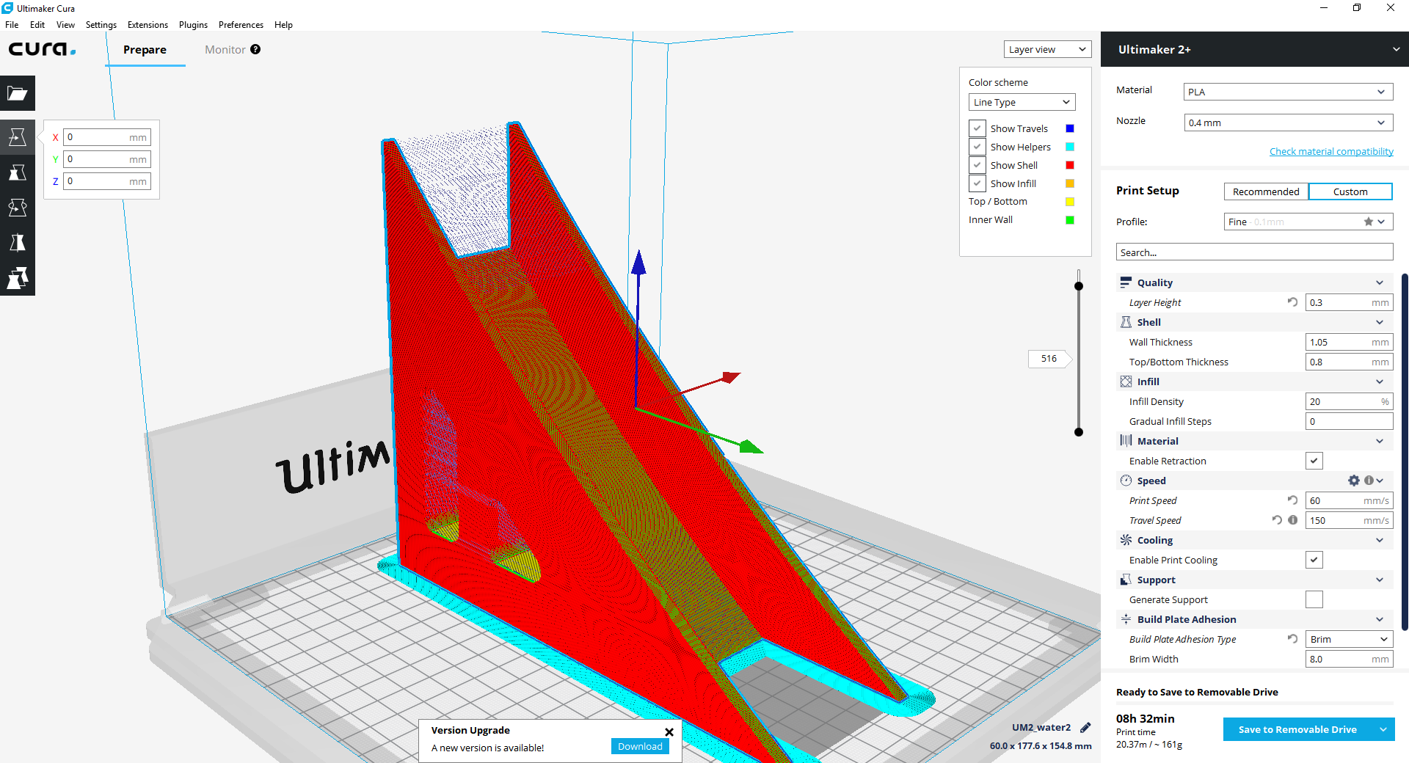The height and width of the screenshot is (763, 1409).
Task: Click the Speed category clock icon
Action: point(1126,481)
